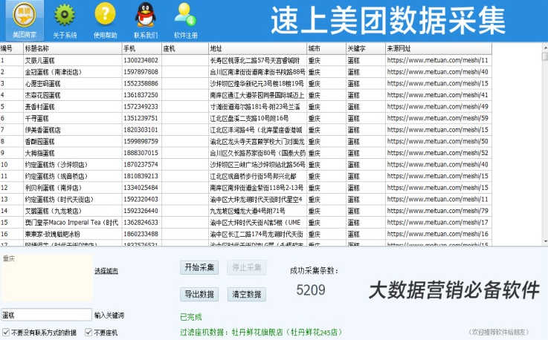Sort by the 地址 column header
This screenshot has width=548, height=340.
pyautogui.click(x=257, y=48)
